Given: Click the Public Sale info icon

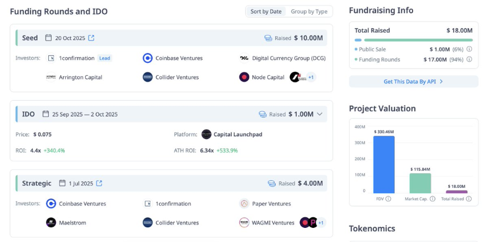Looking at the screenshot, I should [x=469, y=49].
